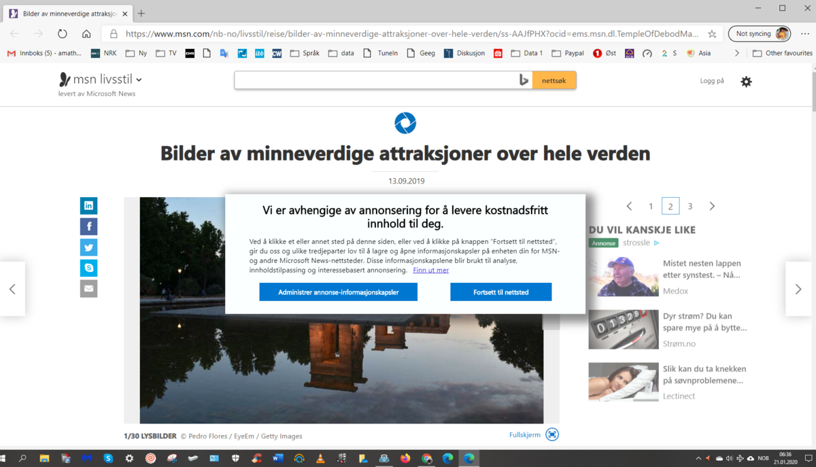The image size is (816, 467).
Task: Share article on Twitter
Action: pos(88,247)
